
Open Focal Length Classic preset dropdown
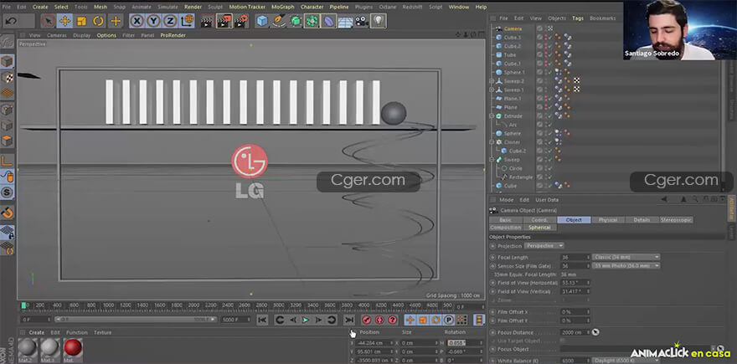click(626, 258)
